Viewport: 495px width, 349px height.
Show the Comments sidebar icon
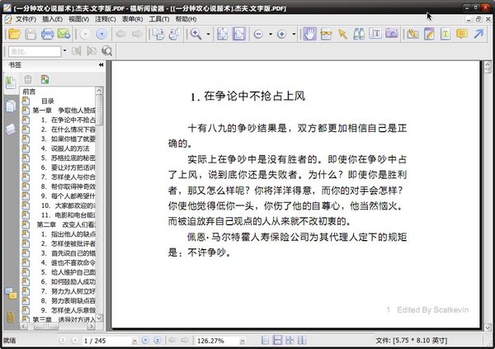tap(11, 294)
